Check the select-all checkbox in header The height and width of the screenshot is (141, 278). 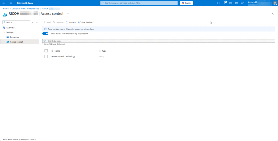click(46, 51)
